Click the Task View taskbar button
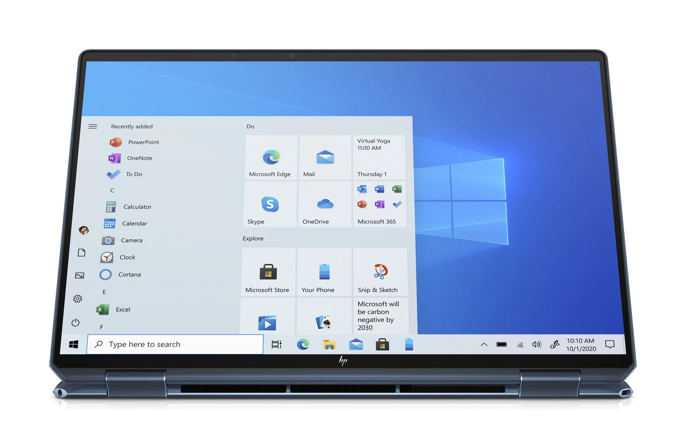 point(276,345)
